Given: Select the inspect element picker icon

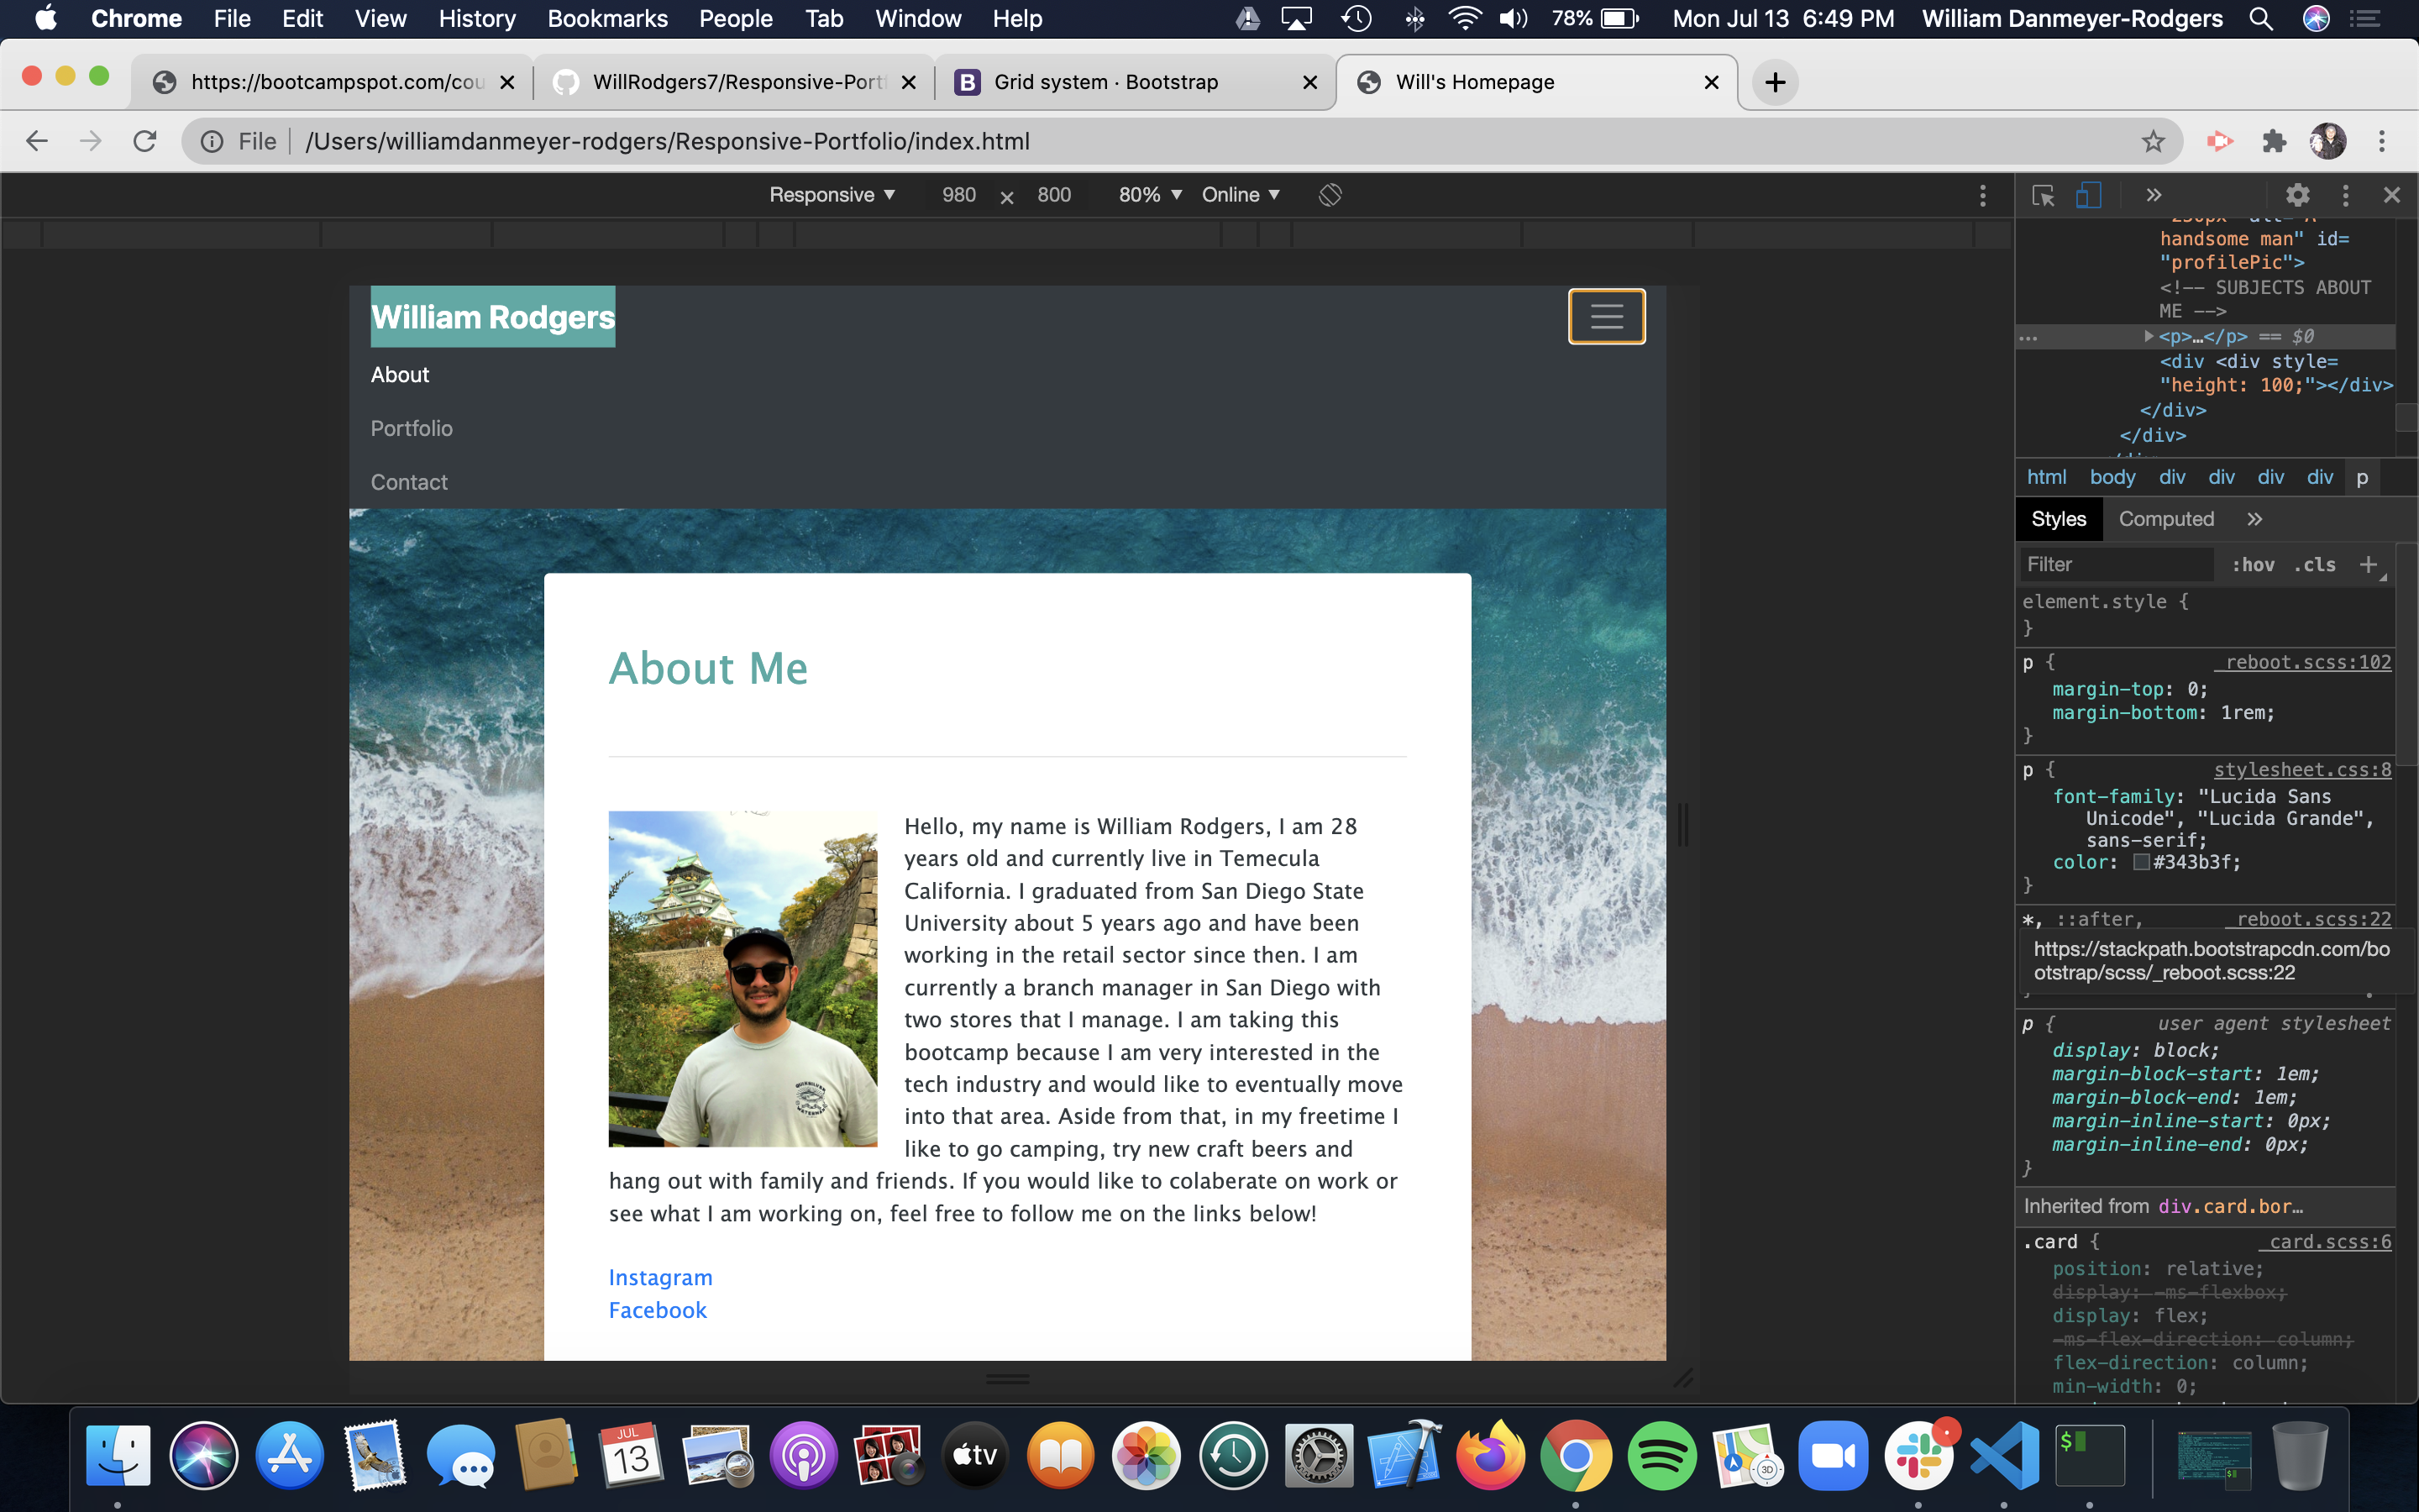Looking at the screenshot, I should [x=2044, y=195].
